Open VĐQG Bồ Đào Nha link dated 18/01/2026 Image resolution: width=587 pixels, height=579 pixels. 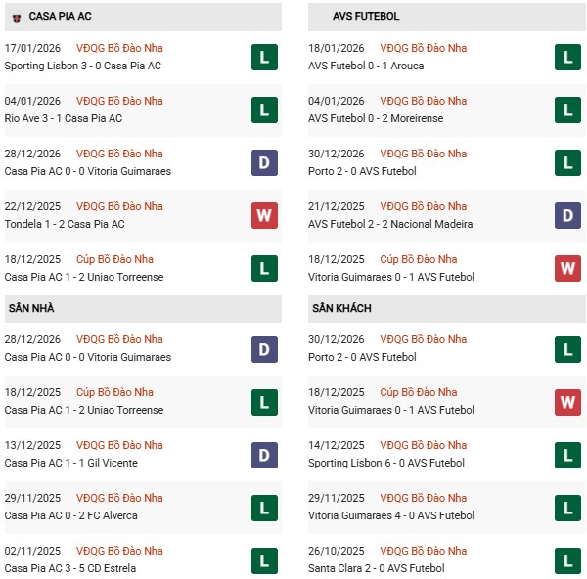pos(423,48)
